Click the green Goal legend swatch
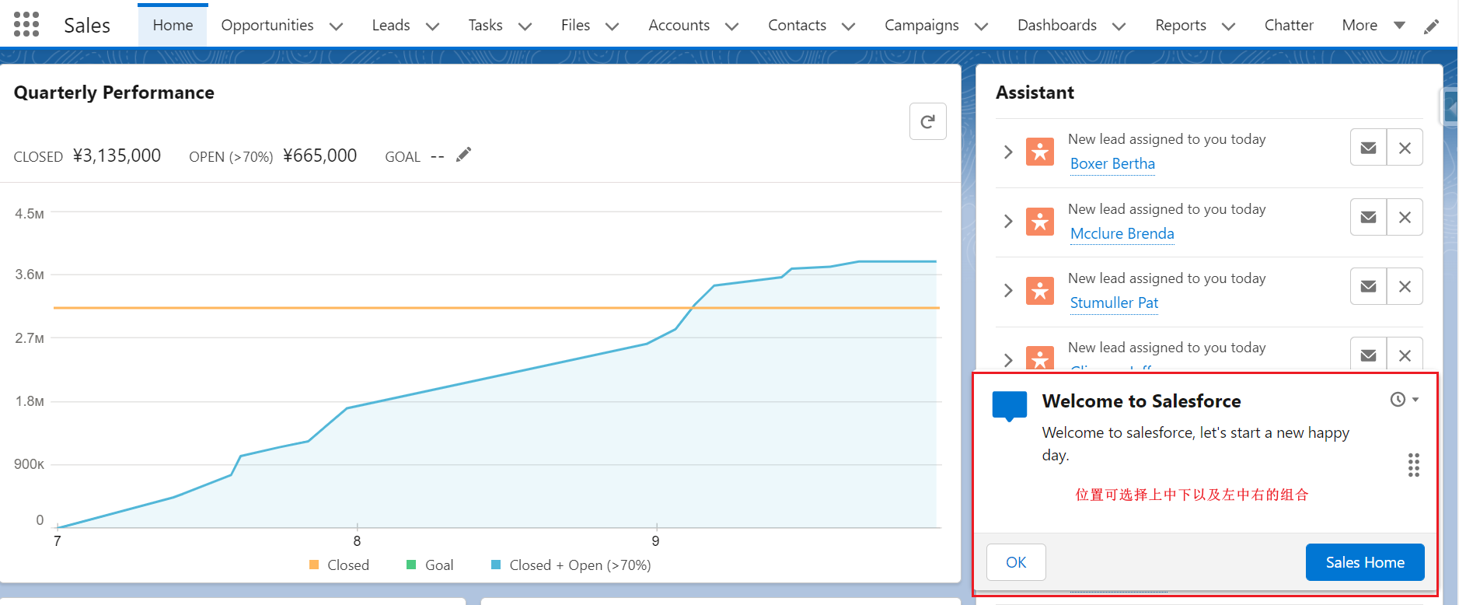 pyautogui.click(x=411, y=565)
